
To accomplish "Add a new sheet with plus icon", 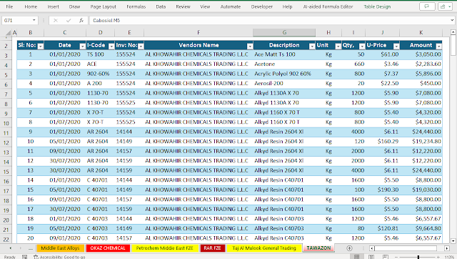I will tap(349, 248).
